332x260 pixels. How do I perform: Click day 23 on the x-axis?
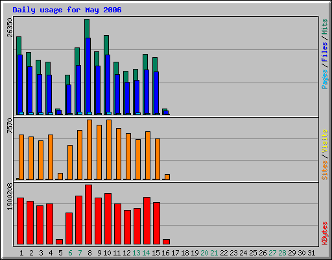[233, 253]
